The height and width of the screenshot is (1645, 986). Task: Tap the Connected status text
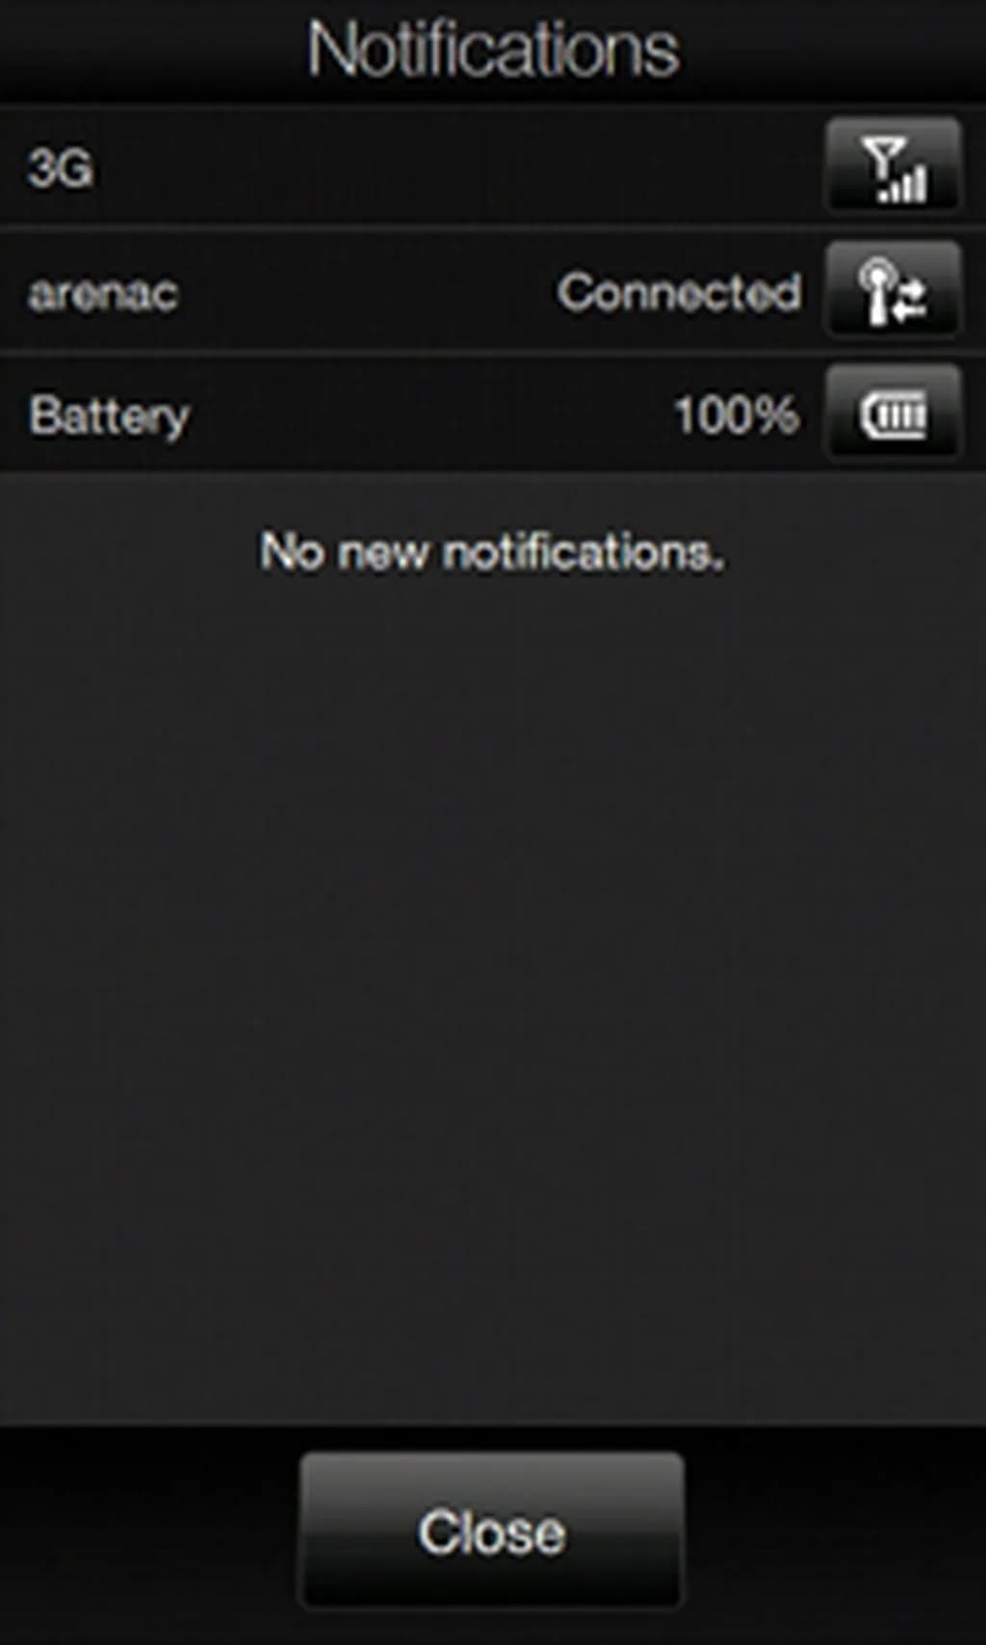tap(680, 292)
